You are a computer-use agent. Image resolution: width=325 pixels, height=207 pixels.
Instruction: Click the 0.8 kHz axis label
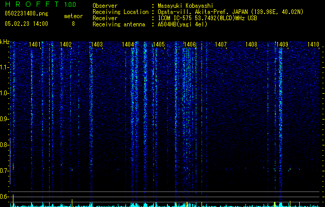(x=5, y=145)
